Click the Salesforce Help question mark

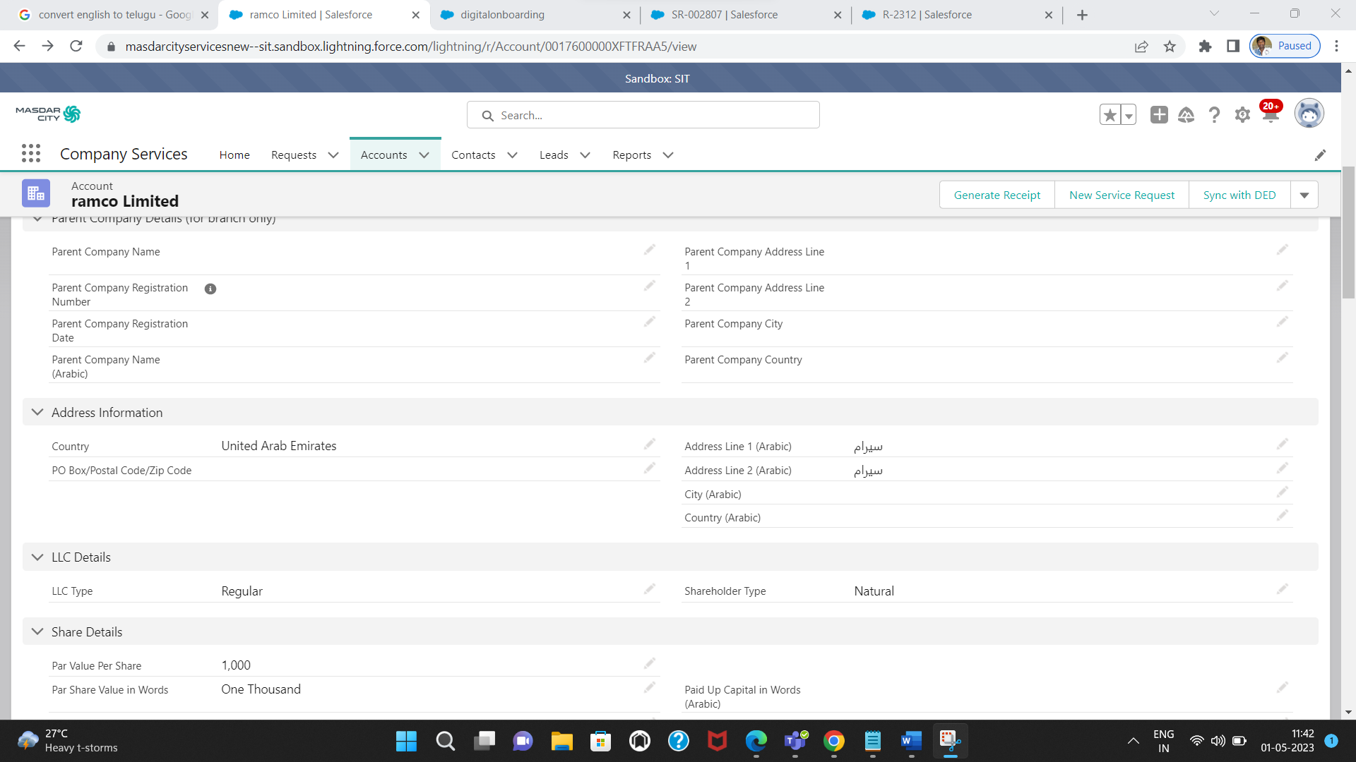coord(1214,115)
